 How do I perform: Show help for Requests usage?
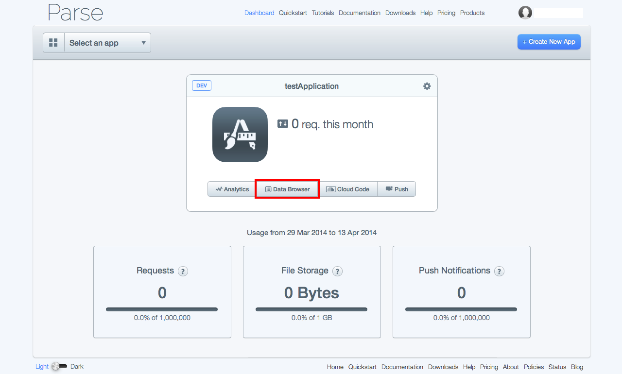pyautogui.click(x=183, y=271)
